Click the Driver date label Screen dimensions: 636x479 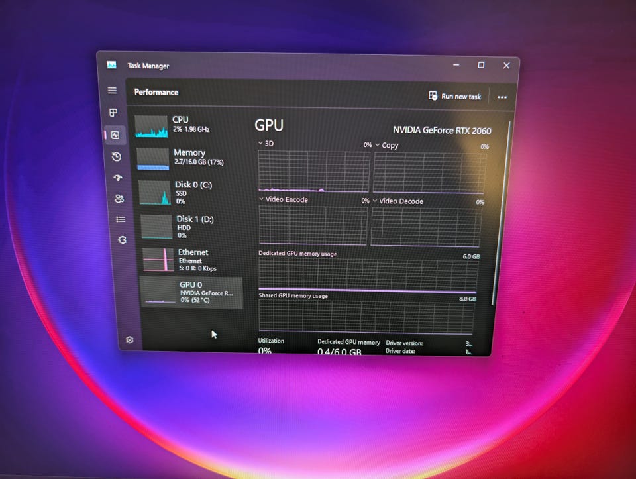[400, 351]
